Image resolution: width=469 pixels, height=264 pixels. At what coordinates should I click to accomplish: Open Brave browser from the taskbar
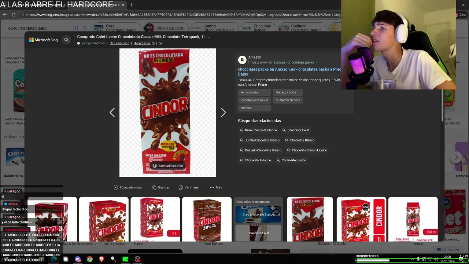tap(101, 259)
